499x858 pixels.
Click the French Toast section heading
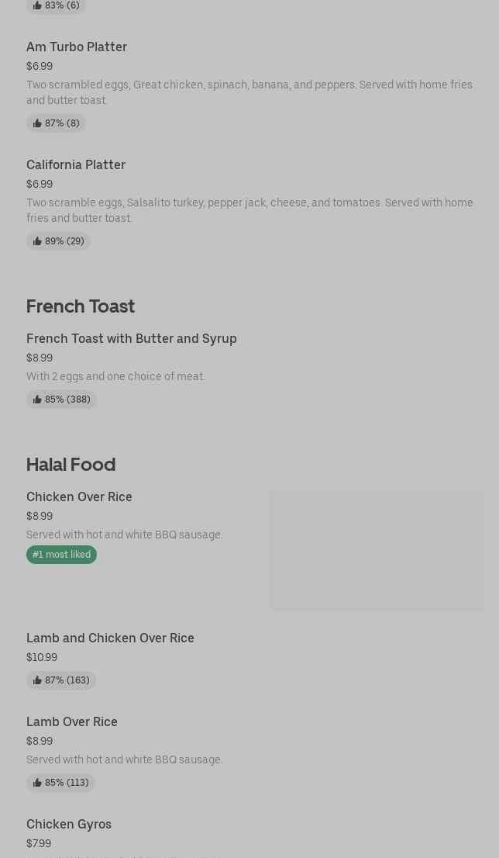[81, 306]
